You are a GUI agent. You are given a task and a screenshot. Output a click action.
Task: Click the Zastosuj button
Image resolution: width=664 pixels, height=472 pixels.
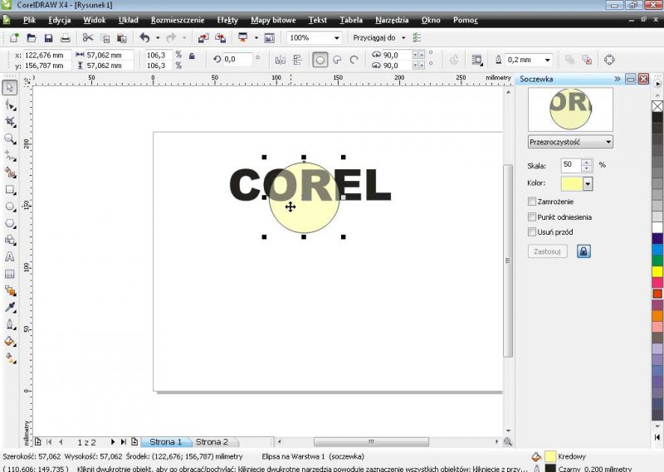[x=547, y=251]
